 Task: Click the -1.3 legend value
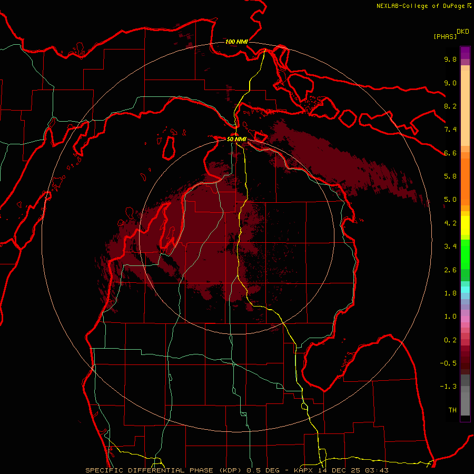[x=448, y=387]
